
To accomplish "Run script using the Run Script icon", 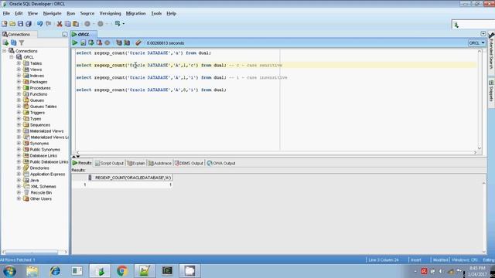I will 83,43.
